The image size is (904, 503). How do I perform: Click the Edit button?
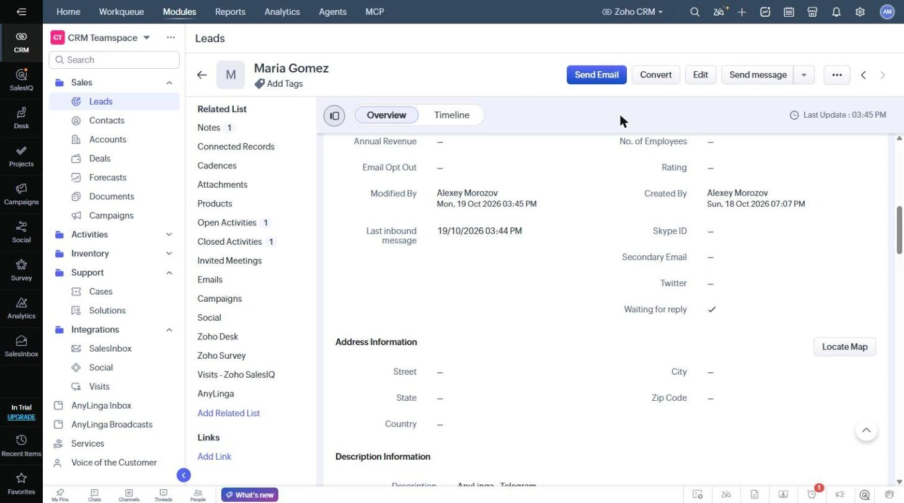tap(701, 75)
